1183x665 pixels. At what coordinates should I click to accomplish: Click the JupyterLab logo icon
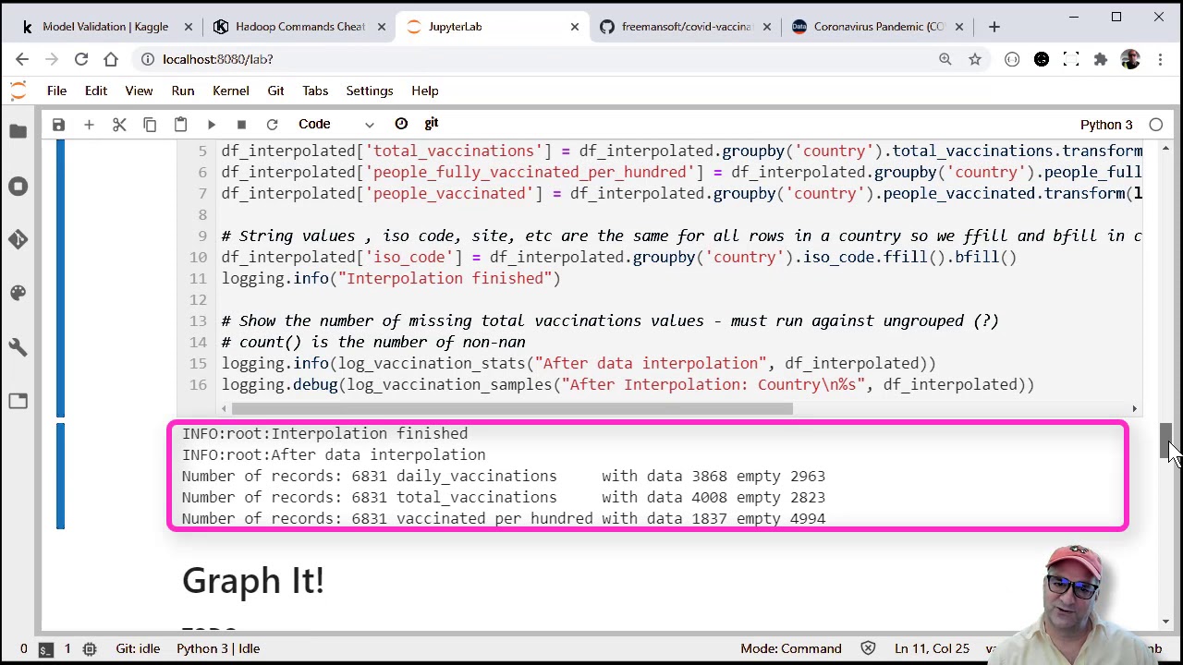tap(18, 91)
